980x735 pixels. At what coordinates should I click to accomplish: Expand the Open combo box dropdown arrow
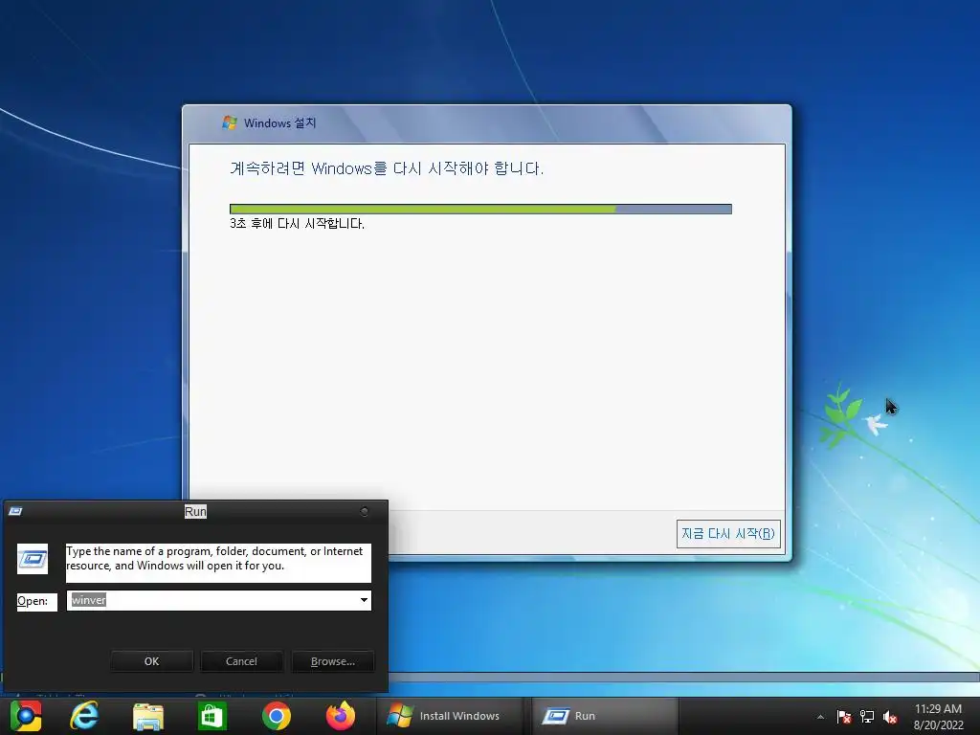364,601
